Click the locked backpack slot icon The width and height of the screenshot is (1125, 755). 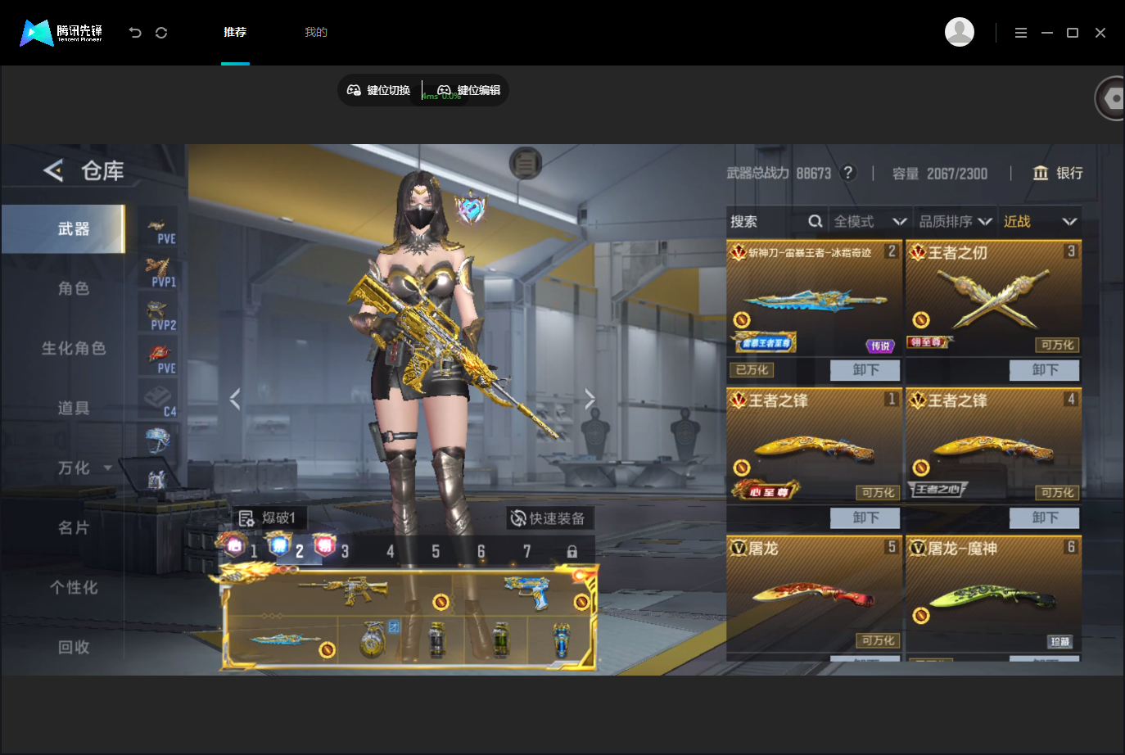pyautogui.click(x=572, y=552)
